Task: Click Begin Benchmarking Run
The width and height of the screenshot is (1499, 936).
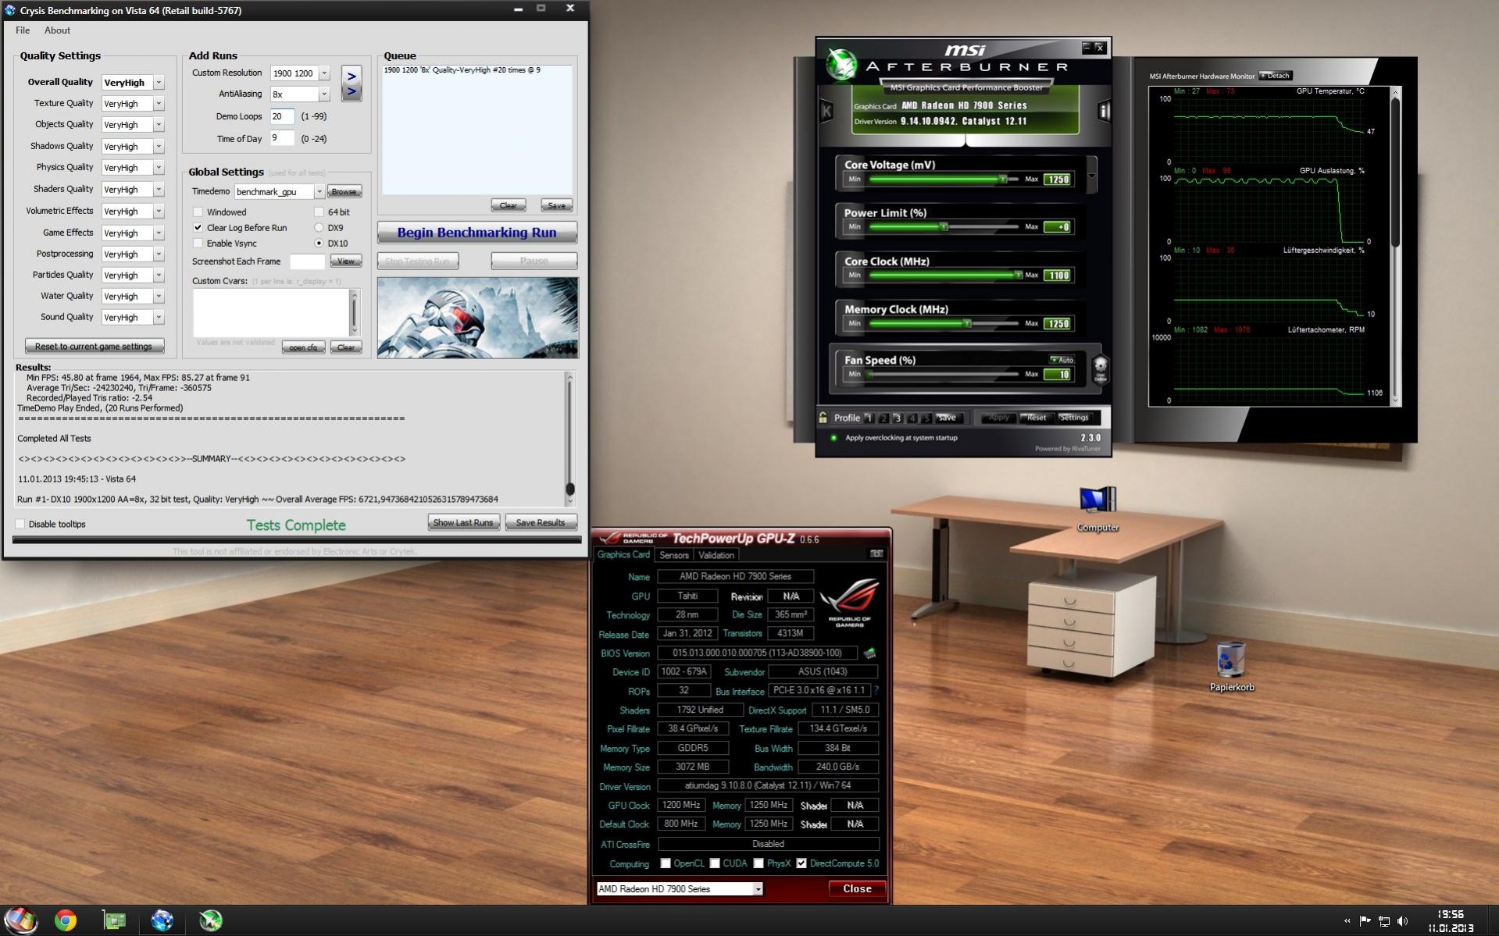Action: tap(477, 233)
